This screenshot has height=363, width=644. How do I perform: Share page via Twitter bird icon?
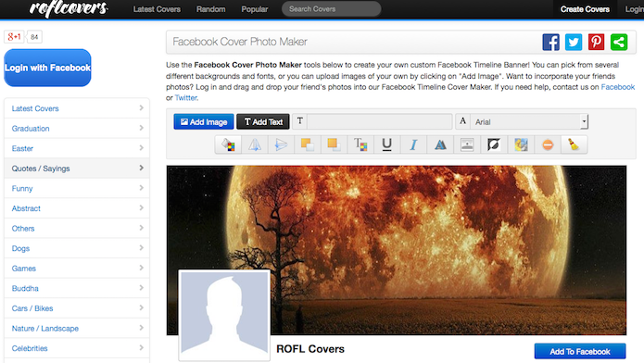click(x=574, y=42)
